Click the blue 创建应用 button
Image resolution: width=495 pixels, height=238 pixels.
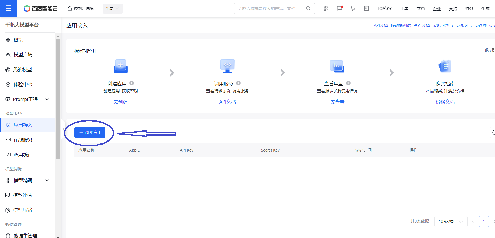(x=90, y=132)
